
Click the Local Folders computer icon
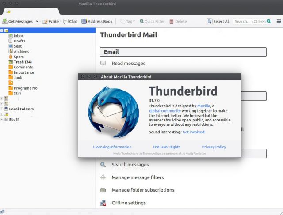(6, 109)
